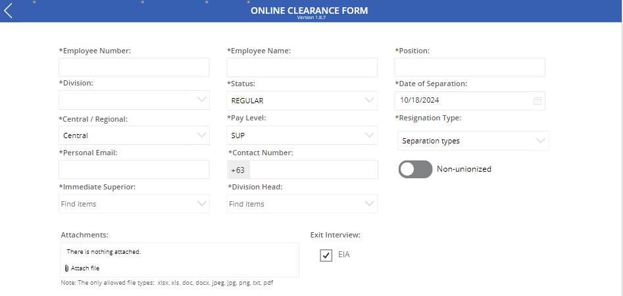
Task: Open the Division Head Find items dropdown
Action: point(370,204)
